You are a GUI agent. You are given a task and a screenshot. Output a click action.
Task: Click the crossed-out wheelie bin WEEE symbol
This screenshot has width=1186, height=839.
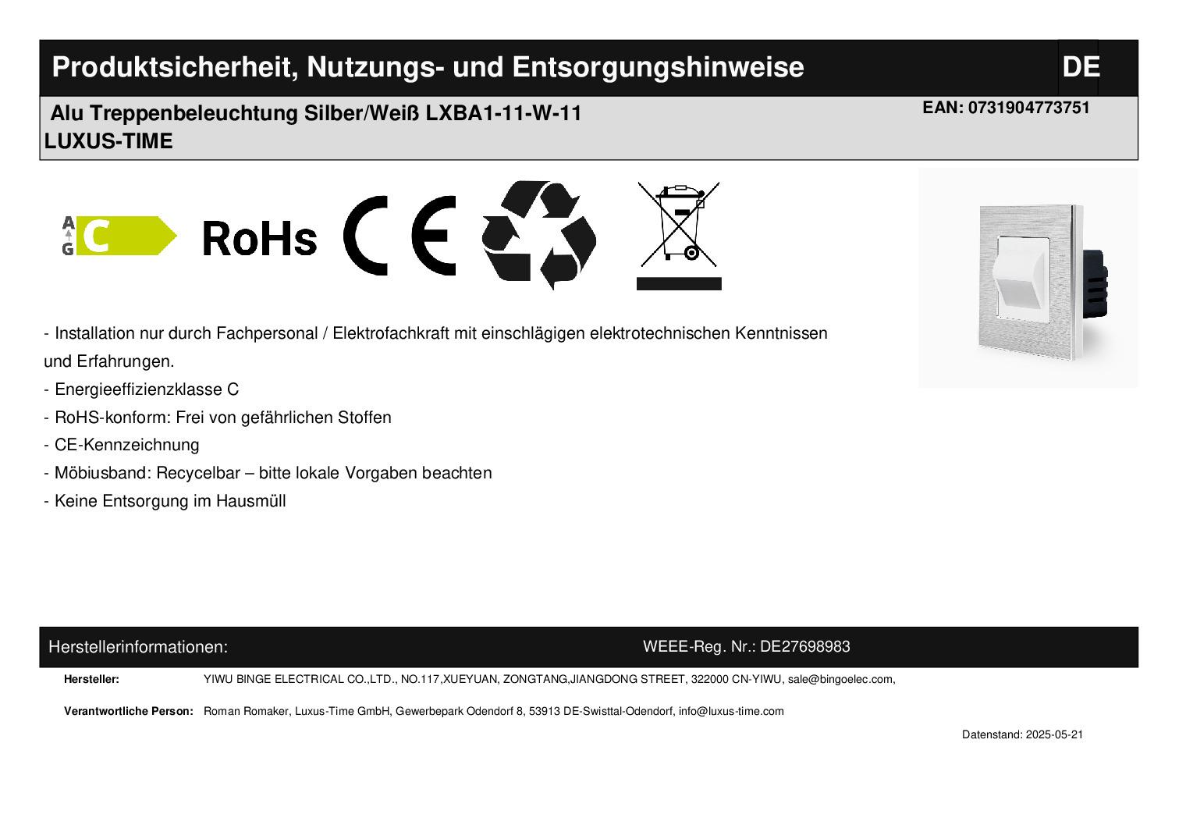679,236
